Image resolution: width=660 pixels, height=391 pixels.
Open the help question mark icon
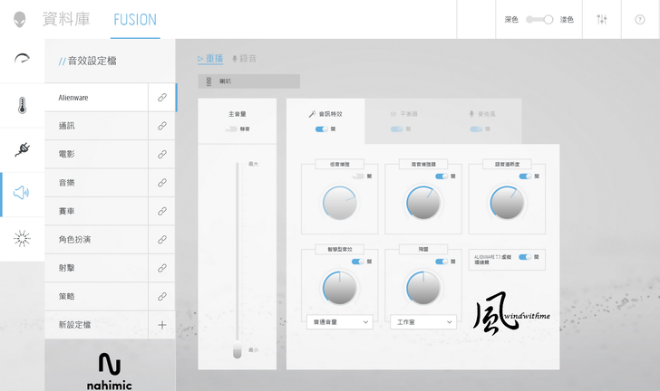640,19
